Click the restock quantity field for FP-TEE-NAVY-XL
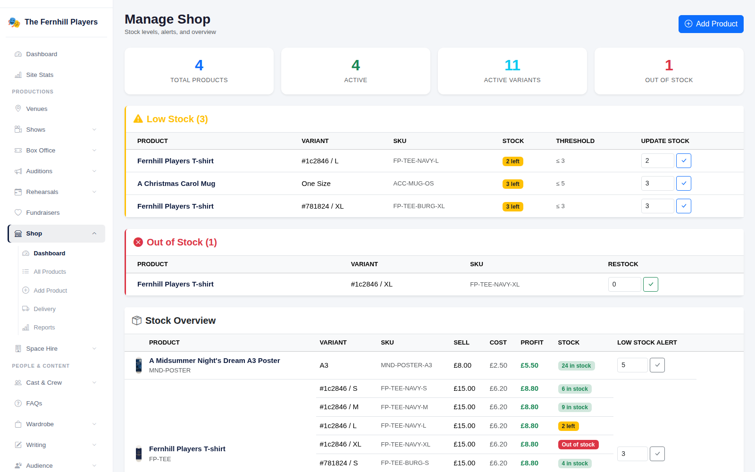Image resolution: width=755 pixels, height=472 pixels. click(625, 285)
